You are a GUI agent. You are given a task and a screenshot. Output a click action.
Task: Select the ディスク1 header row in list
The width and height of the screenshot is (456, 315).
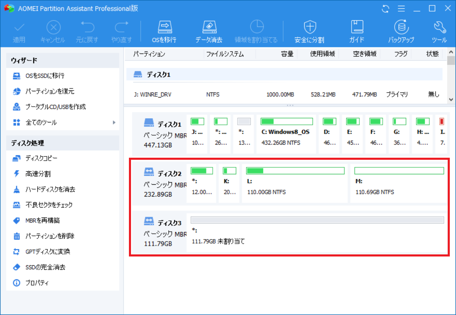284,75
